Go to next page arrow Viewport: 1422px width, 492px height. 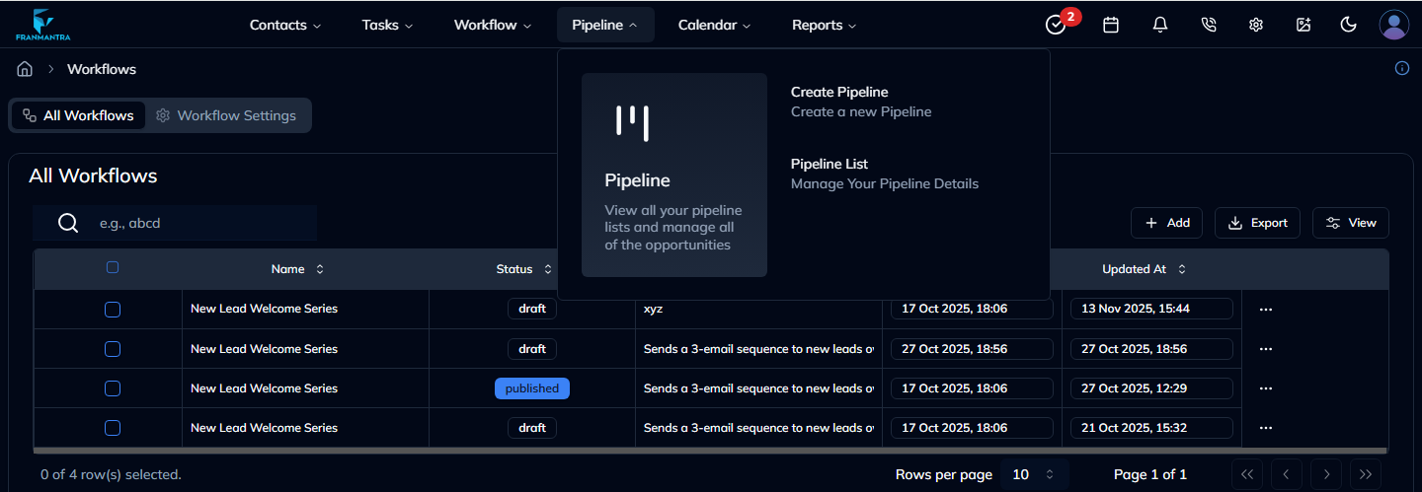click(1326, 474)
